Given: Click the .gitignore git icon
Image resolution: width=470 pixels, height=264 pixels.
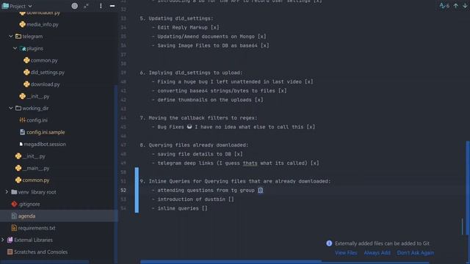Looking at the screenshot, I should click(x=14, y=204).
